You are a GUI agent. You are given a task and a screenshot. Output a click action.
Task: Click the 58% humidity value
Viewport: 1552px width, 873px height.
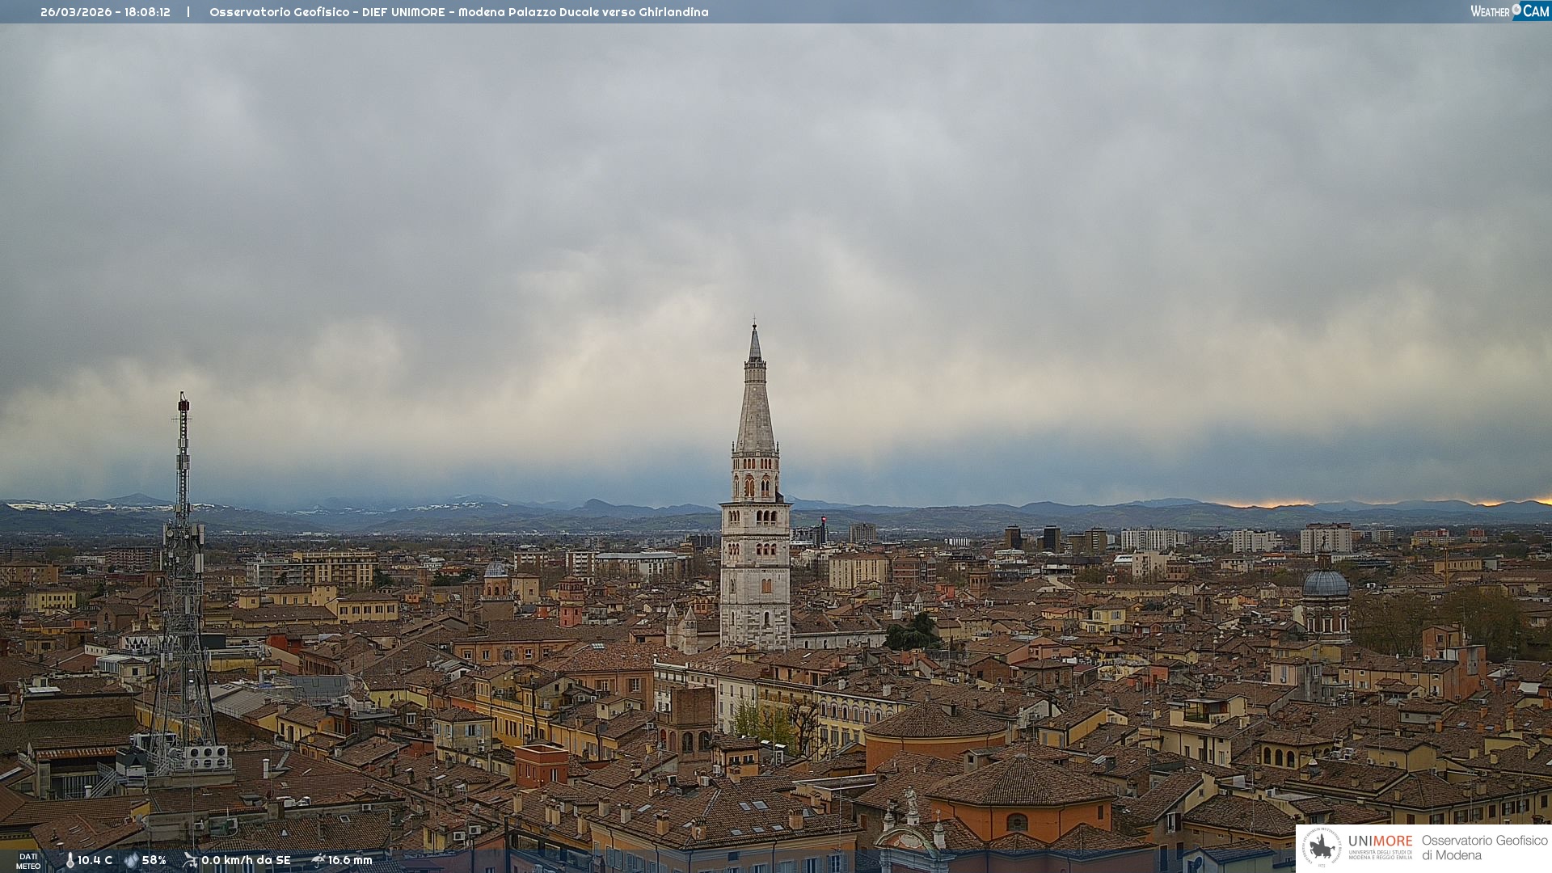click(x=154, y=861)
